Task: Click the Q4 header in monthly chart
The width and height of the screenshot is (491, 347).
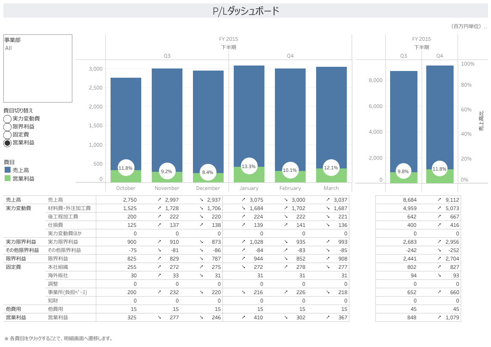Action: point(290,56)
